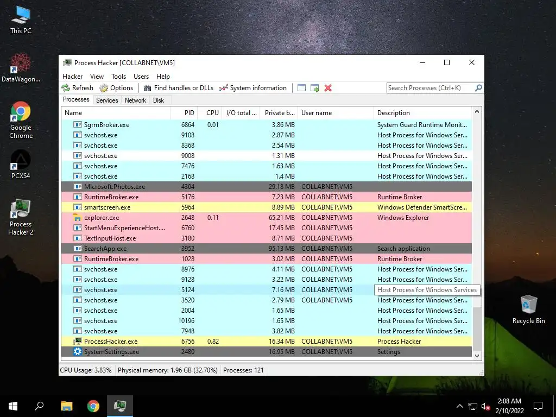This screenshot has height=417, width=556.
Task: Switch to the Disk tab
Action: pyautogui.click(x=159, y=100)
